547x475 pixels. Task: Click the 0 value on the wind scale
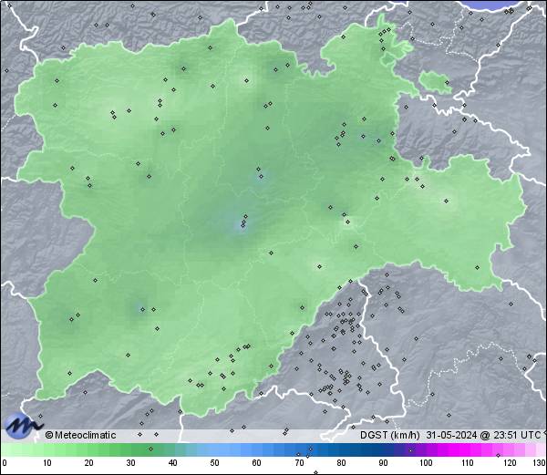5,463
